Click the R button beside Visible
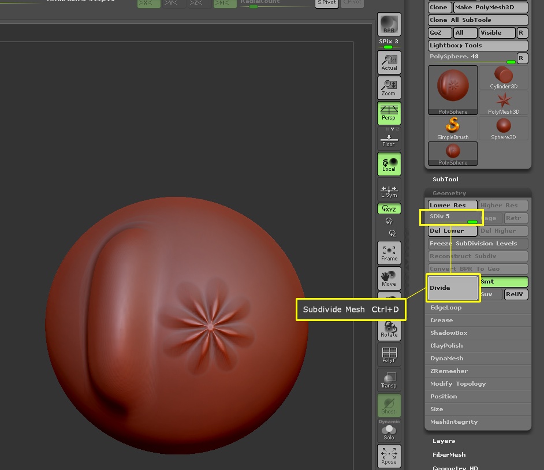 click(x=522, y=32)
